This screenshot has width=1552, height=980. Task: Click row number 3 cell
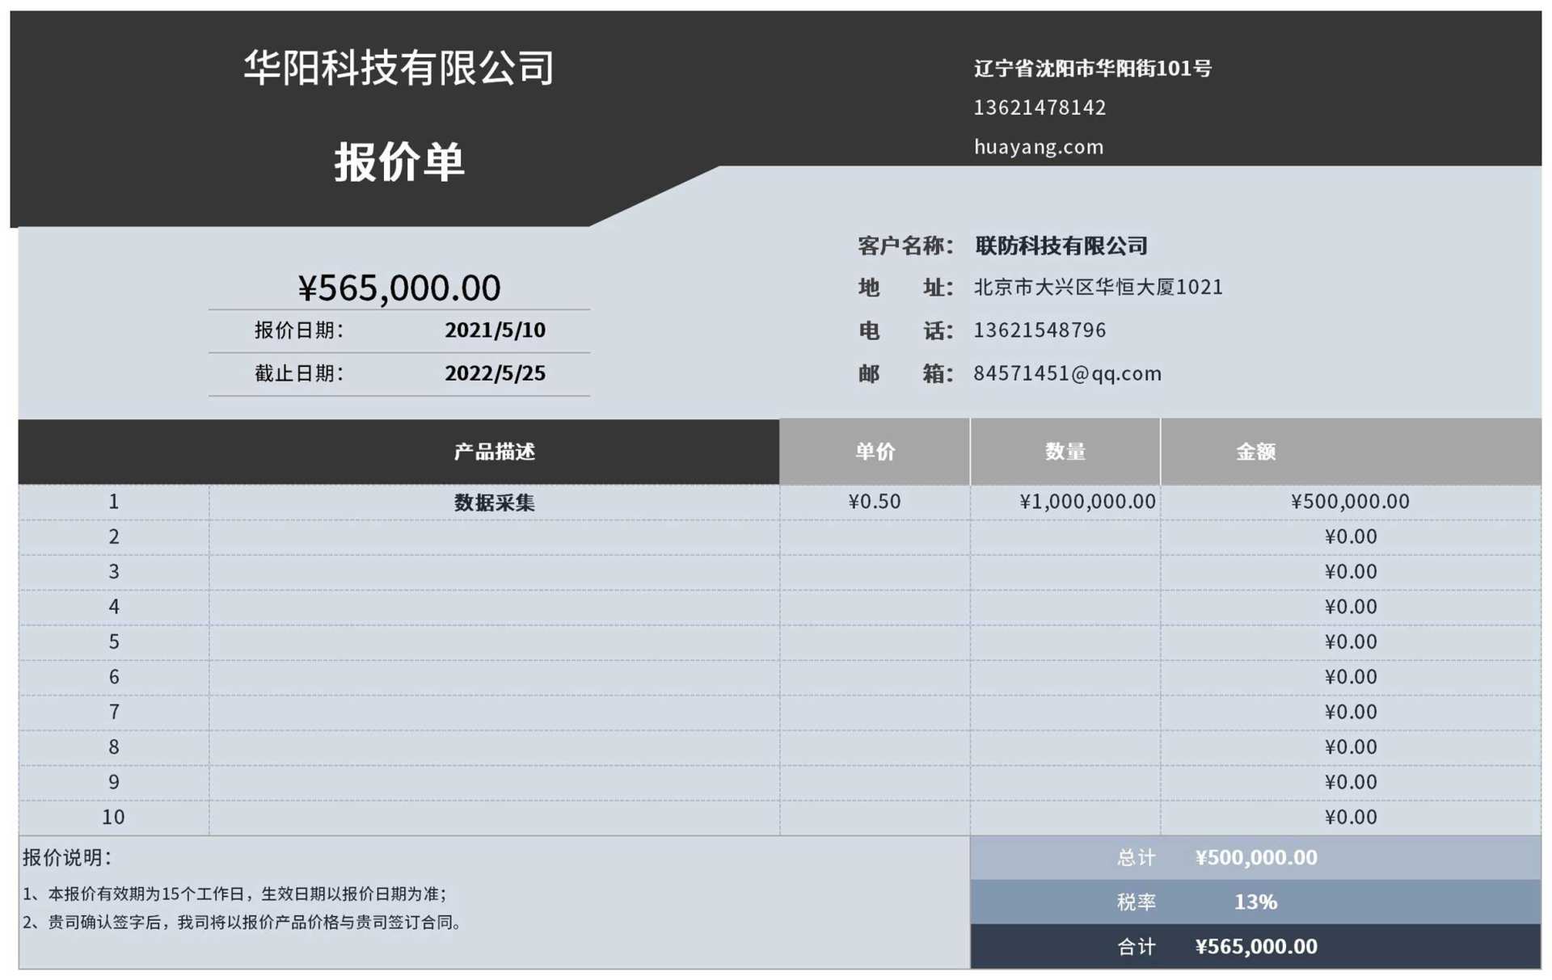[114, 572]
